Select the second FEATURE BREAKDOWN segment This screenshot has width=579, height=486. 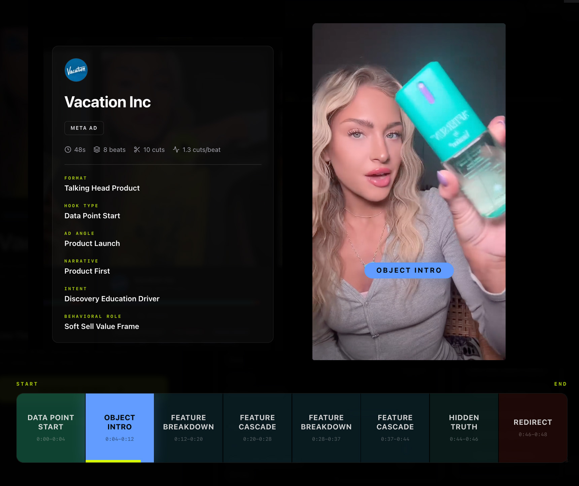pyautogui.click(x=326, y=427)
